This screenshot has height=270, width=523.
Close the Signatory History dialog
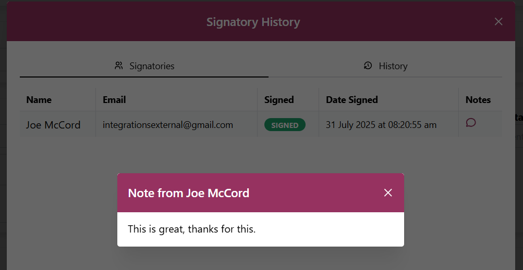coord(498,21)
